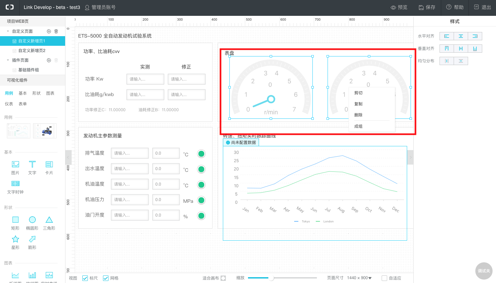The width and height of the screenshot is (496, 283).
Task: Align selected items to right
Action: coord(475,36)
